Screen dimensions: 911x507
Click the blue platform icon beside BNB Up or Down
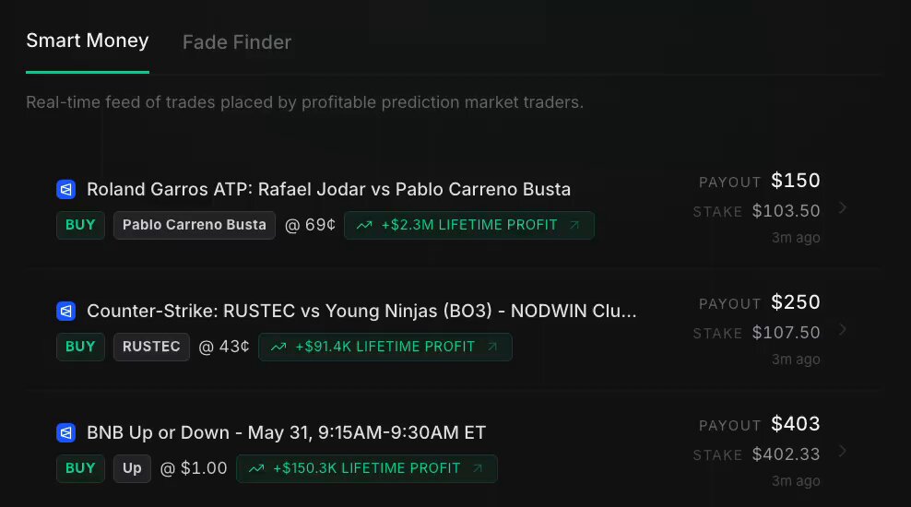pyautogui.click(x=66, y=432)
